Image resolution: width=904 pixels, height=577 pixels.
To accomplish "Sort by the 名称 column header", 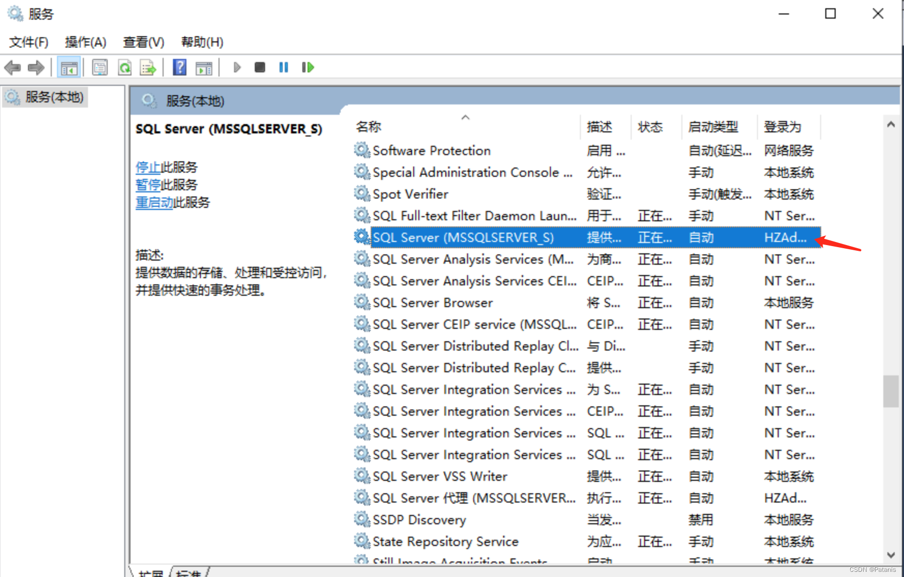I will 466,127.
